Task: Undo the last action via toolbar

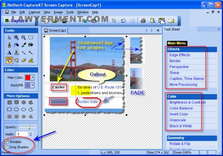Action: pyautogui.click(x=123, y=21)
